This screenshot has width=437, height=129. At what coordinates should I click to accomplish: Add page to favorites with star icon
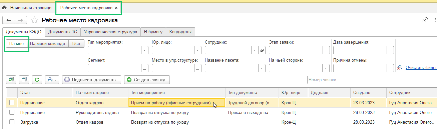(x=34, y=20)
